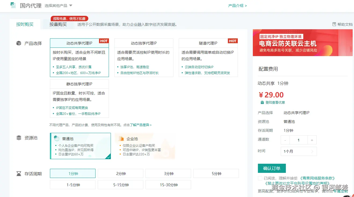Click the 通道数 number input field

(298, 140)
